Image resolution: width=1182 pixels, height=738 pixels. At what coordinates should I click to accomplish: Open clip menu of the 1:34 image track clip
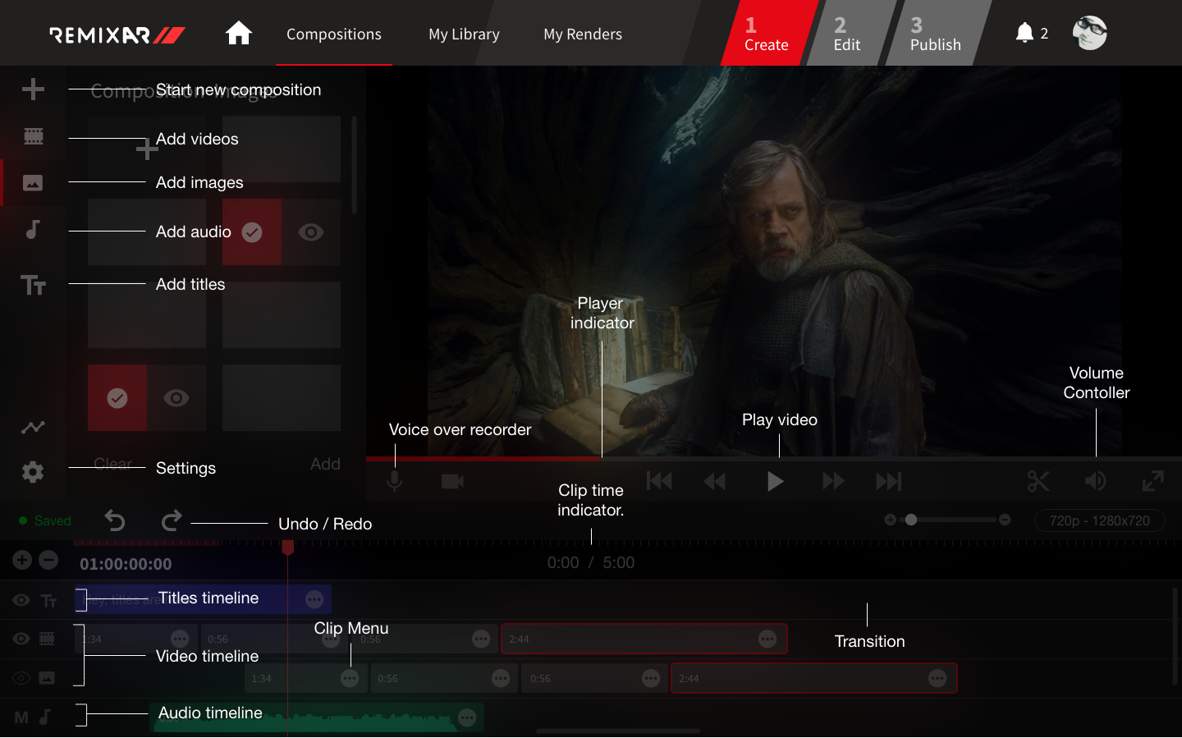(x=350, y=678)
